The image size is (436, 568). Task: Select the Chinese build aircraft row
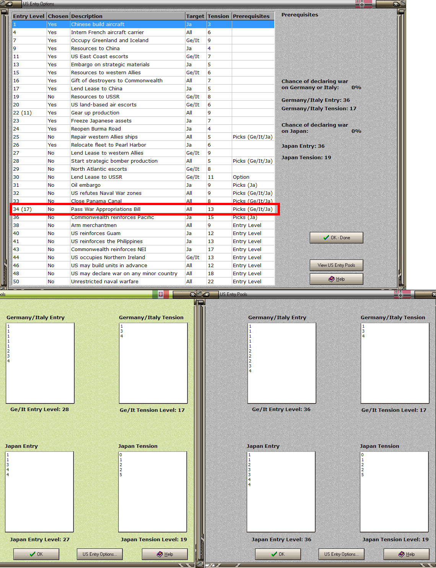pyautogui.click(x=143, y=24)
